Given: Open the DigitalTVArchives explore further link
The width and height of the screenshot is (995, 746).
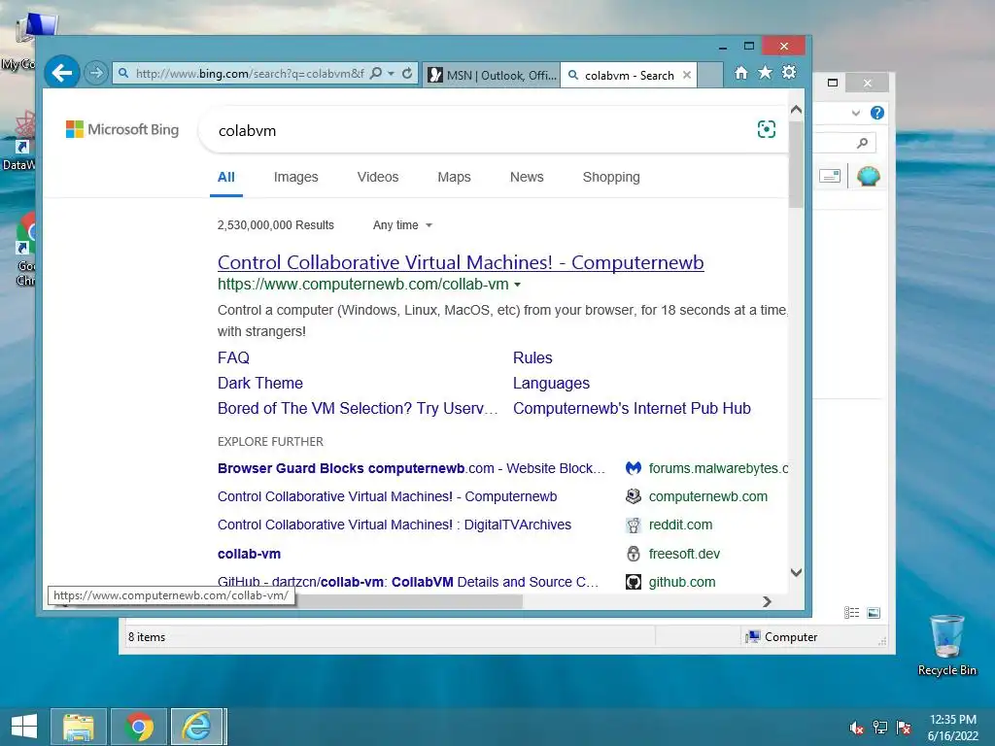Looking at the screenshot, I should tap(395, 526).
